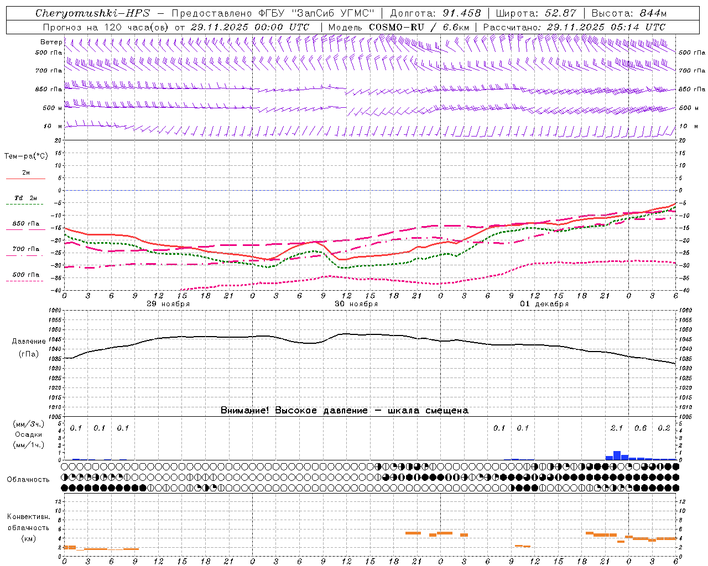
Task: Click the 29 ноября date label
Action: (x=168, y=304)
